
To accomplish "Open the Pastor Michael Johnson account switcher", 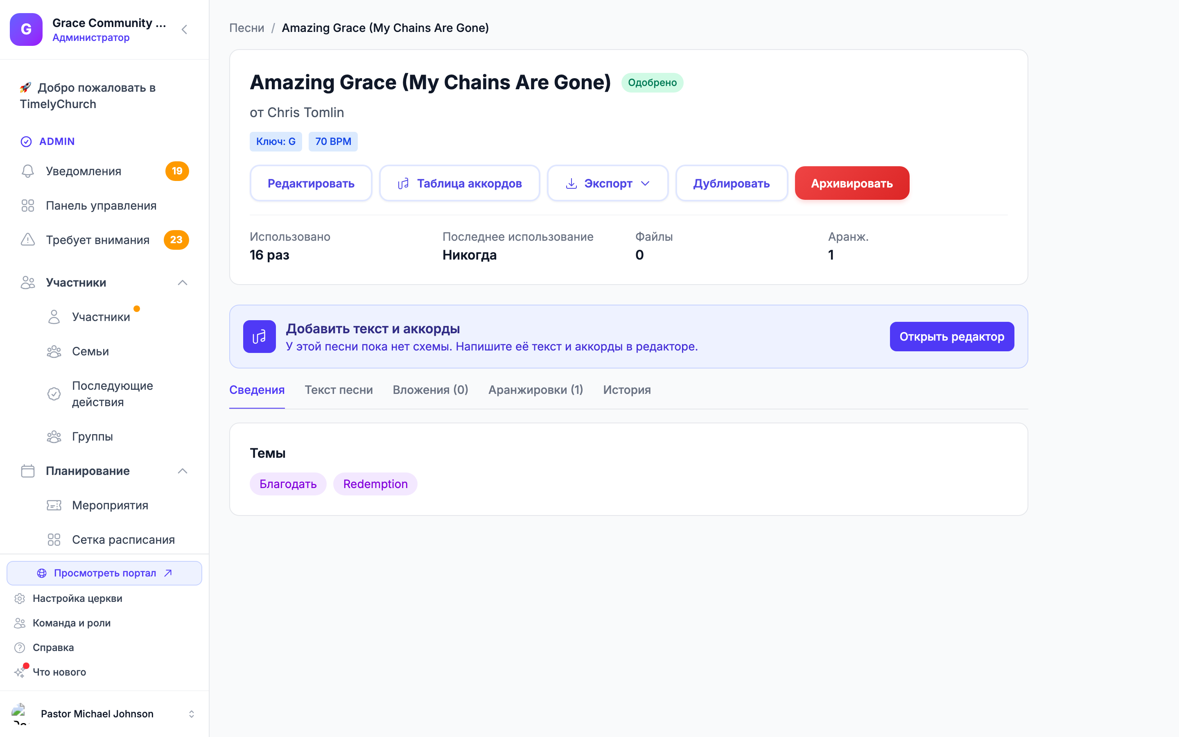I will 104,714.
